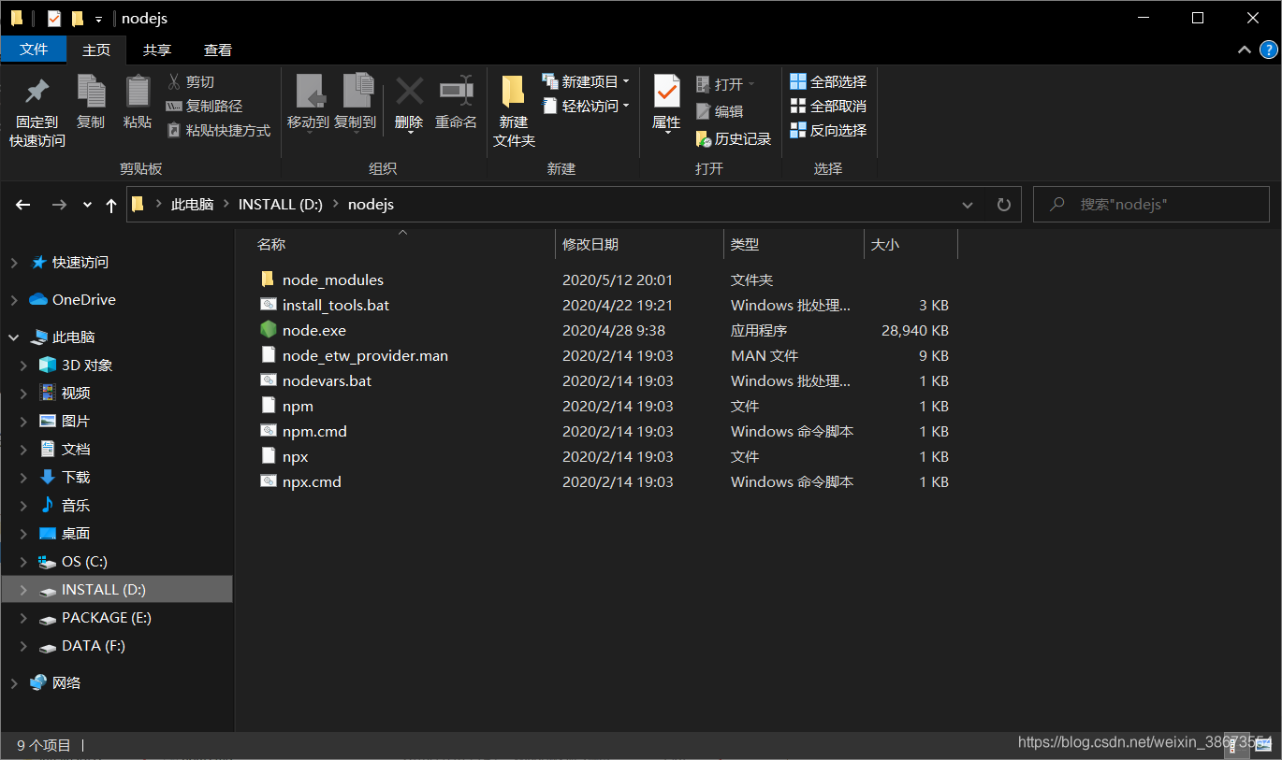Select PACKAGE (E:) drive in sidebar
The height and width of the screenshot is (760, 1282).
point(106,618)
